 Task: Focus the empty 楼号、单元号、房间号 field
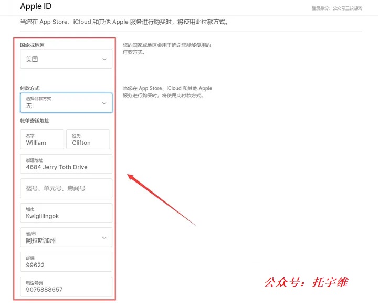point(66,188)
